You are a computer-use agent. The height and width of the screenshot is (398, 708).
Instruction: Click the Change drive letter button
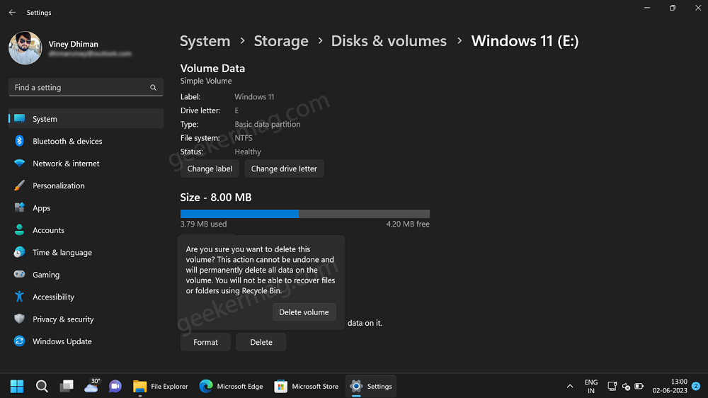pos(284,169)
